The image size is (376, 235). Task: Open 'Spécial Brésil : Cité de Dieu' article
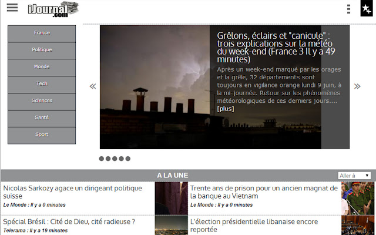pos(69,221)
